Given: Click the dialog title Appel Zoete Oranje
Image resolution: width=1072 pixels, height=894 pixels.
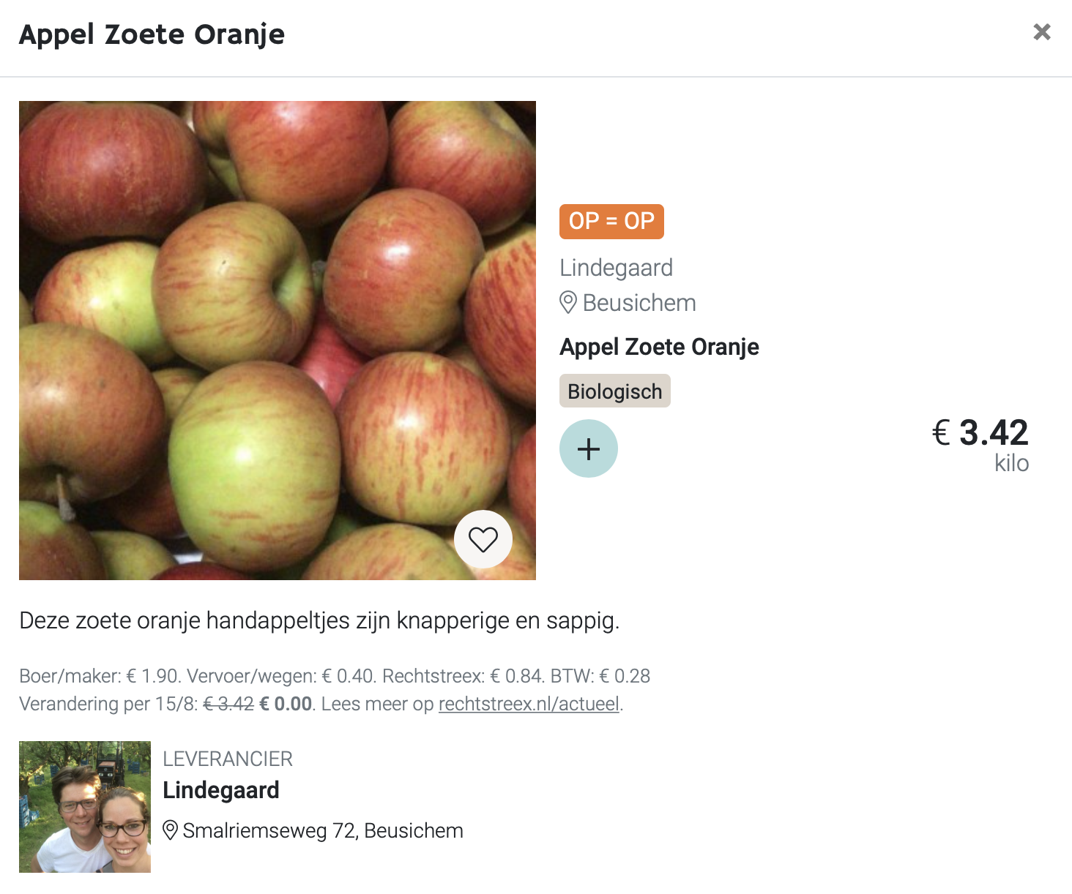Looking at the screenshot, I should tap(152, 34).
